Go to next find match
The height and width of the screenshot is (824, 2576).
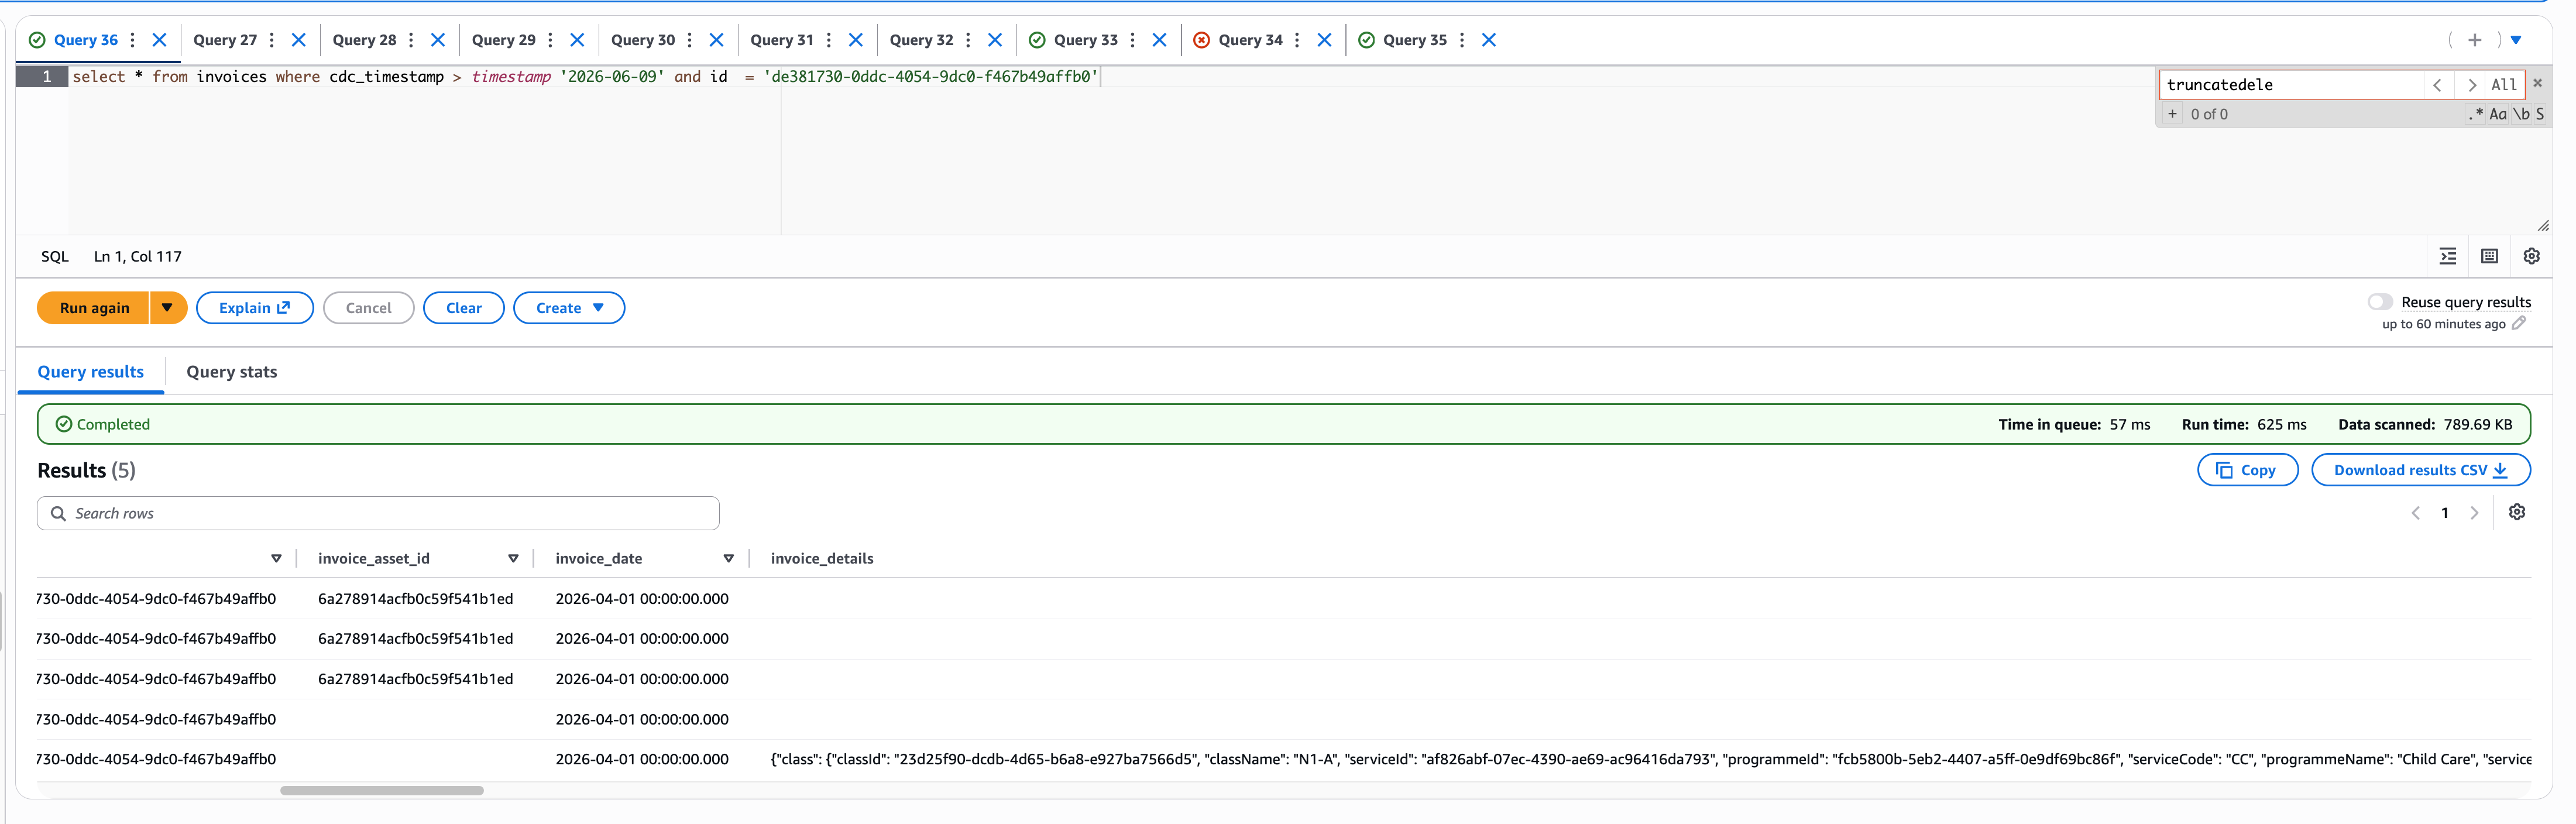[2471, 85]
